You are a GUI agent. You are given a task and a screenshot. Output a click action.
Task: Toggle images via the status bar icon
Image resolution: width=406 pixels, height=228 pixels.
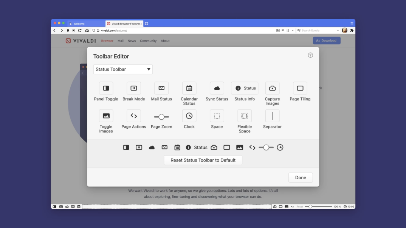tap(287, 206)
